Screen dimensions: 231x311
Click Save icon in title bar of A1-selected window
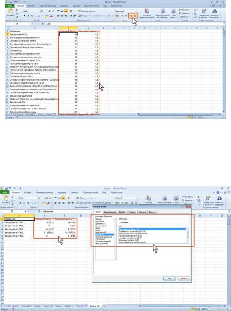(7, 188)
